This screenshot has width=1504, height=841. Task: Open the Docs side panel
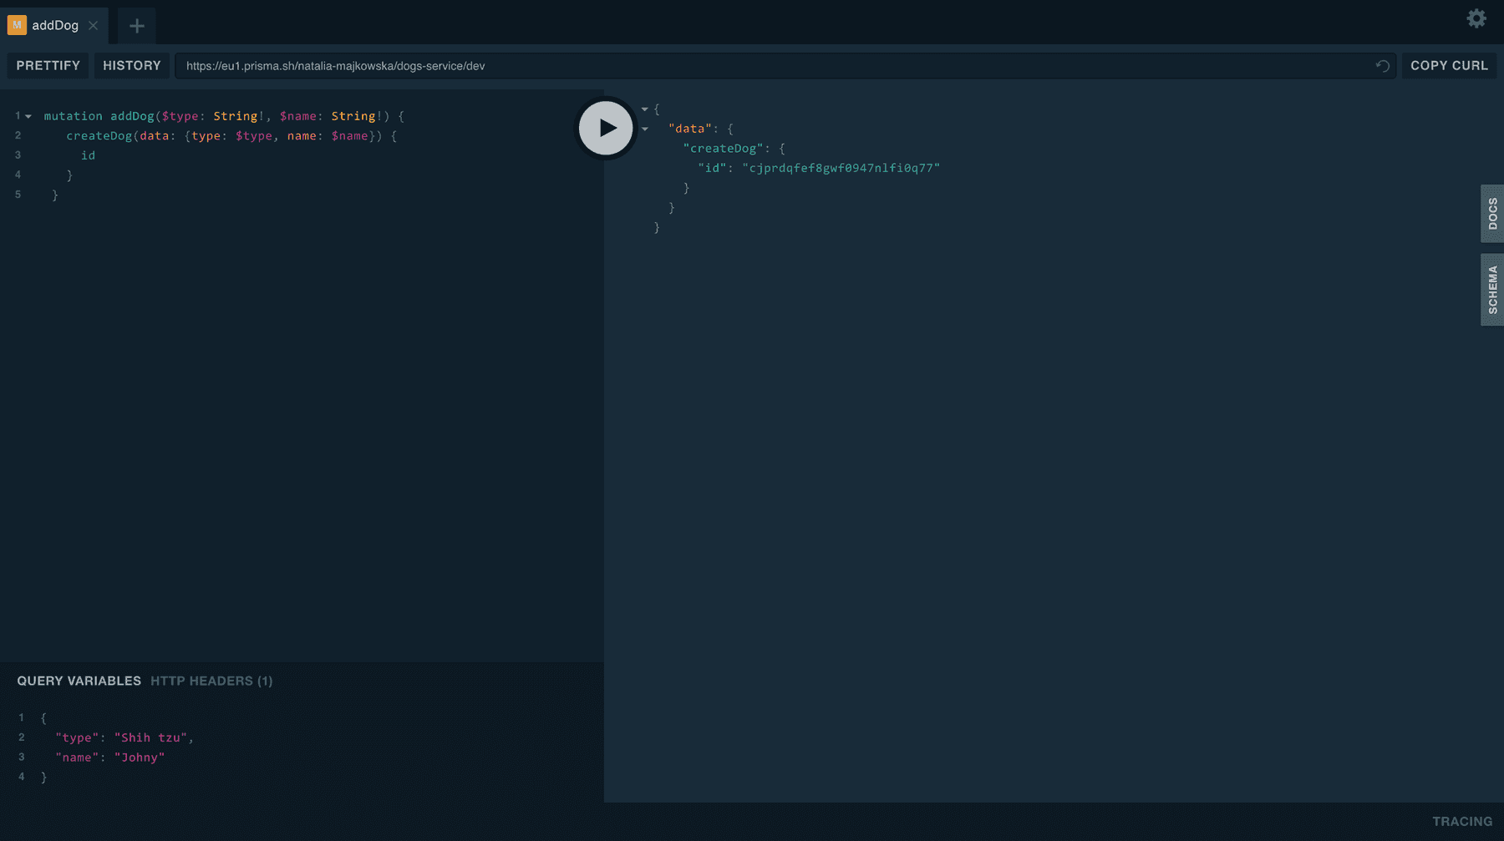point(1492,214)
